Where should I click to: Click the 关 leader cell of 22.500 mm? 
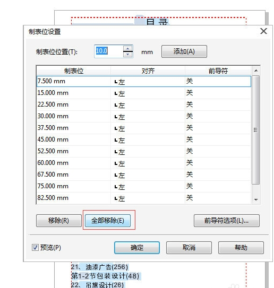[x=218, y=104]
